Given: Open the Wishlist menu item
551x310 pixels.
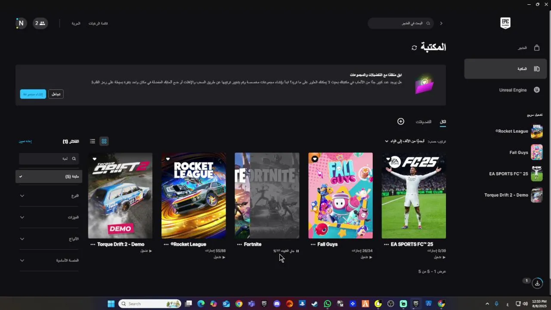Looking at the screenshot, I should pos(98,23).
